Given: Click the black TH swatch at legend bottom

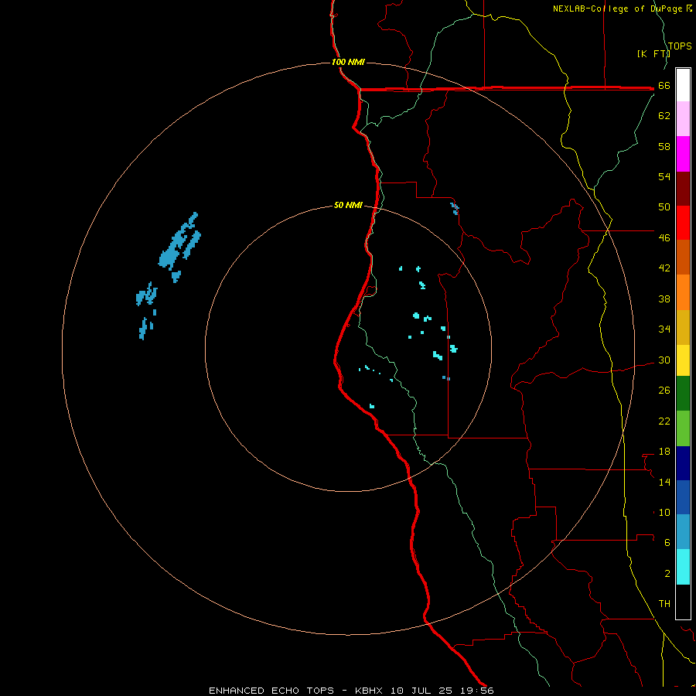Looking at the screenshot, I should 683,602.
